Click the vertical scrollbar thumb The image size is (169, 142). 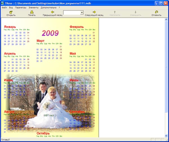(x=166, y=67)
